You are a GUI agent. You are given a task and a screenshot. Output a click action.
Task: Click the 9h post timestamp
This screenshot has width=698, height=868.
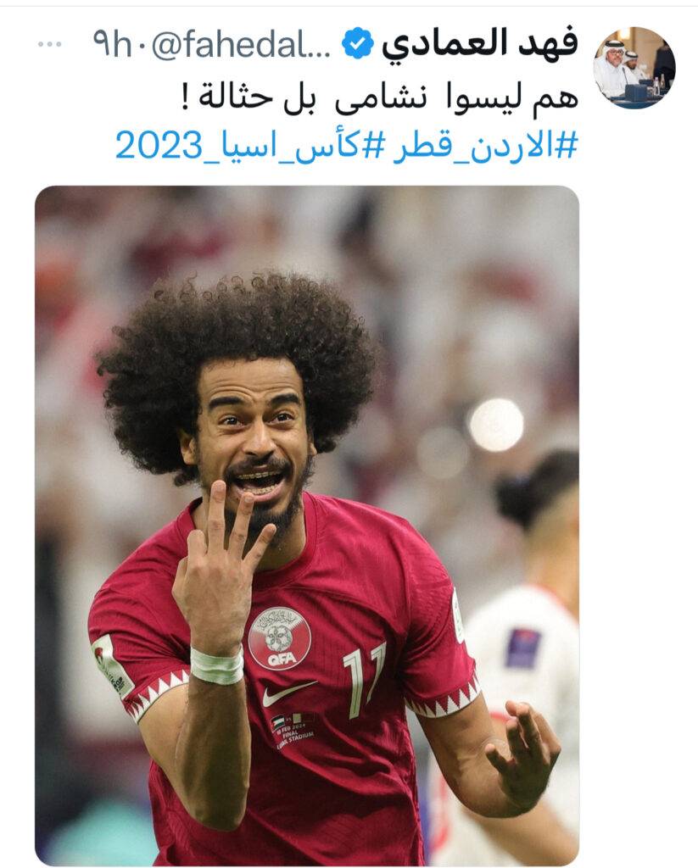point(112,44)
